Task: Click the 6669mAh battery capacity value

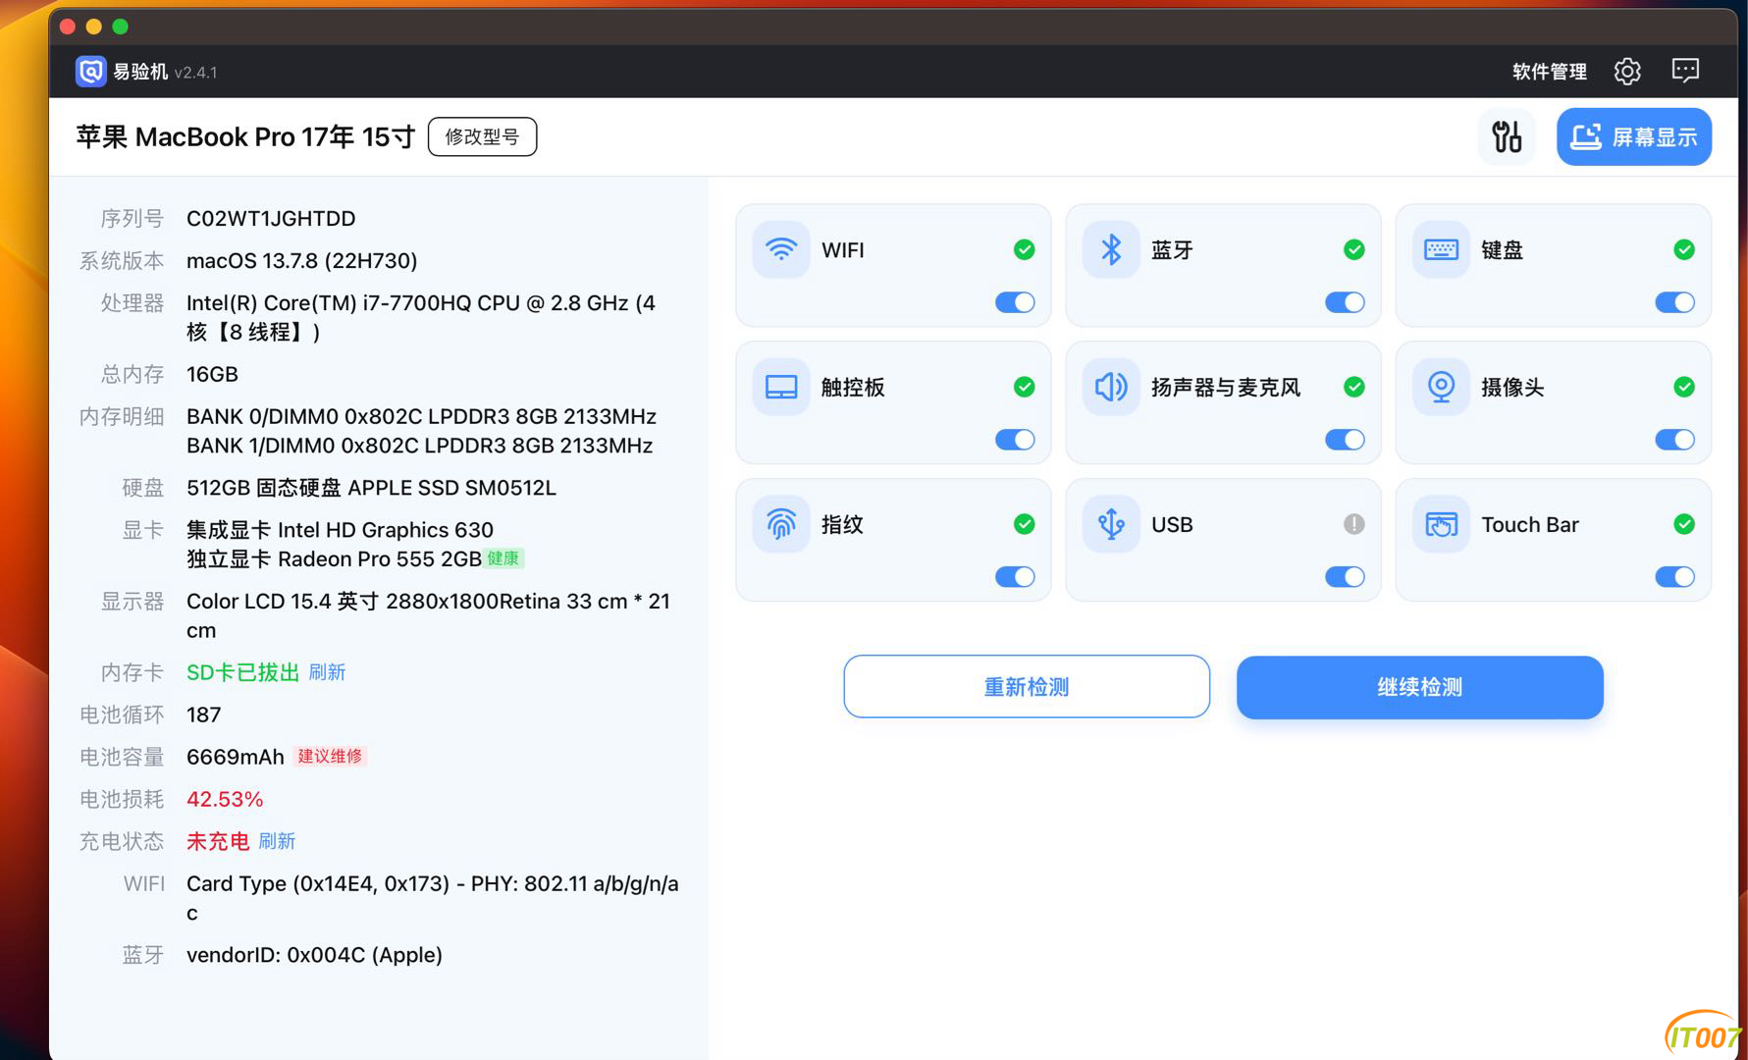Action: pyautogui.click(x=235, y=757)
